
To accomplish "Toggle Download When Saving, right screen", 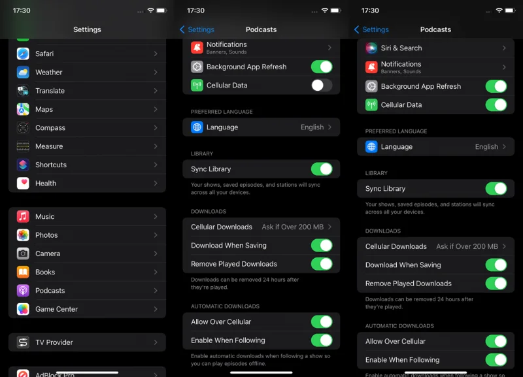I will (x=496, y=265).
